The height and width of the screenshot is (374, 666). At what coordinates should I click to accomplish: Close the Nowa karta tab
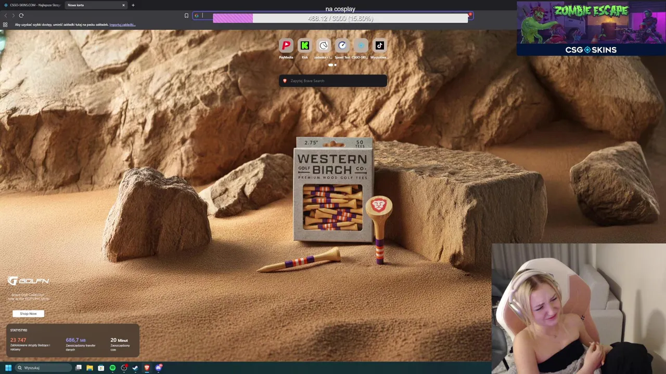click(x=123, y=5)
